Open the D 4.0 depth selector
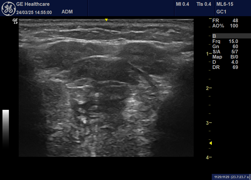The height and width of the screenshot is (180, 251). tap(225, 62)
